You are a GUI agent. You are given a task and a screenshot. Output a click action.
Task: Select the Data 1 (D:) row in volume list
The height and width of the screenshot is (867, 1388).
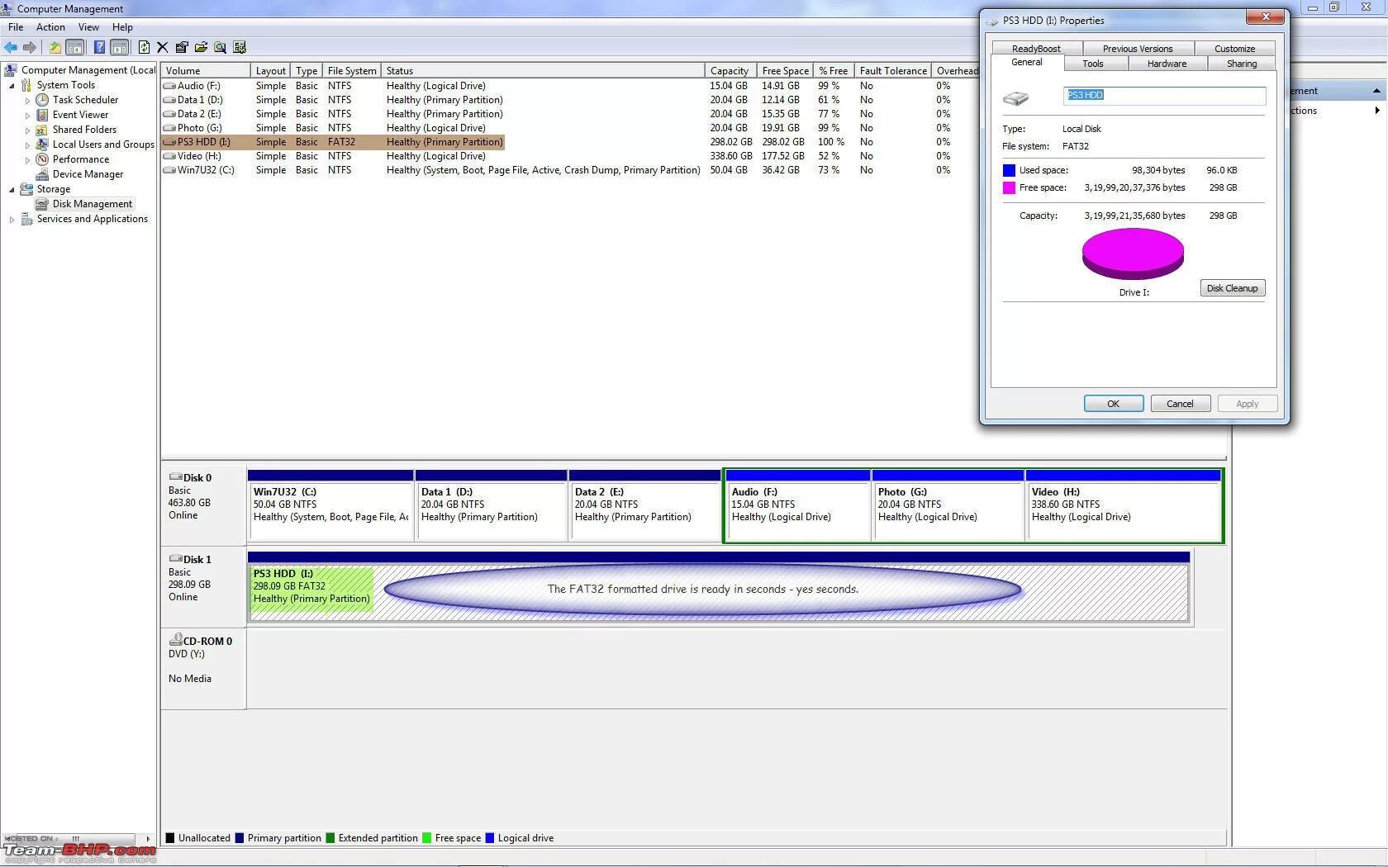tap(570, 100)
